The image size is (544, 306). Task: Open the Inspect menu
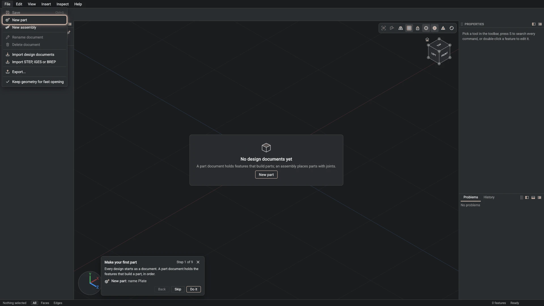pyautogui.click(x=63, y=4)
